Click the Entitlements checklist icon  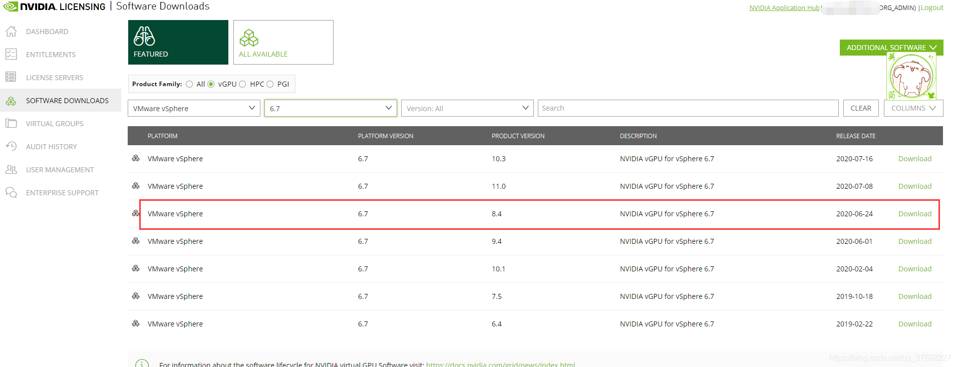pos(11,54)
